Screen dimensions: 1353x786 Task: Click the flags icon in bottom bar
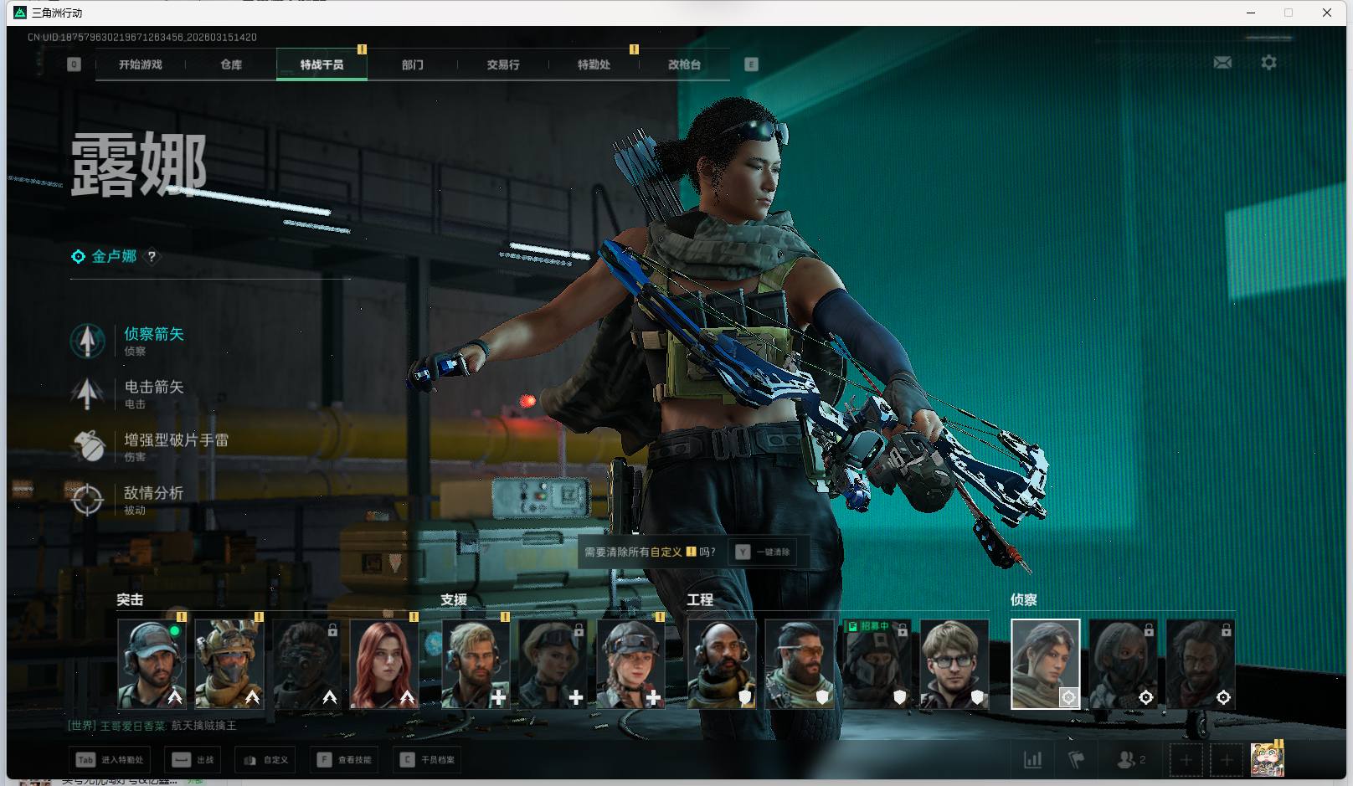(1077, 760)
